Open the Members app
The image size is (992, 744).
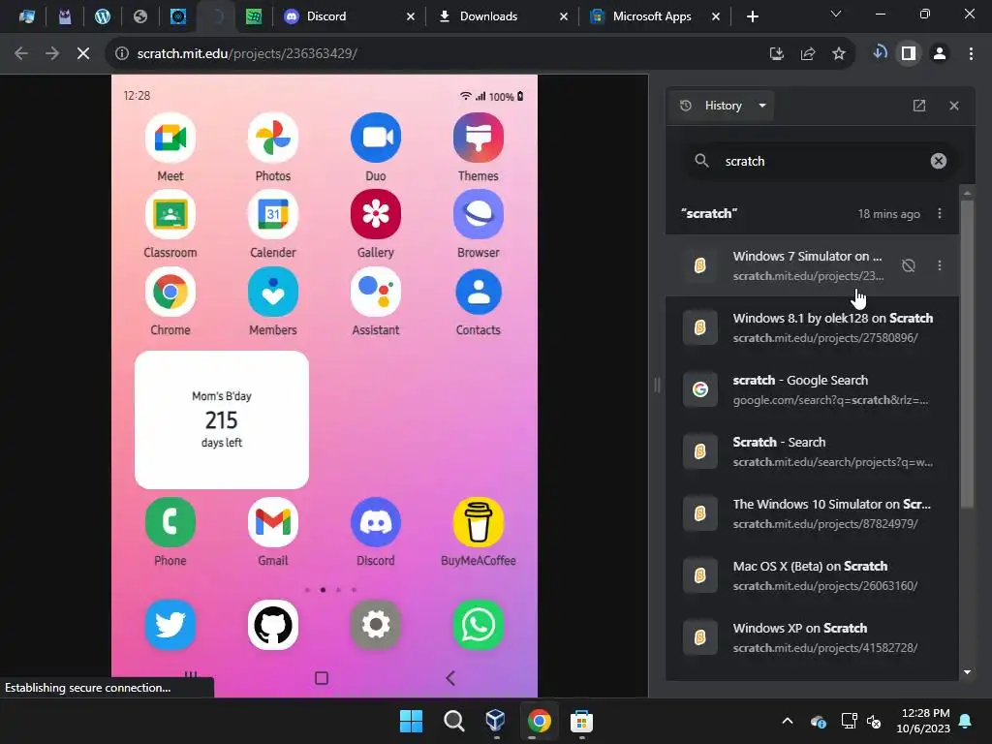272,292
